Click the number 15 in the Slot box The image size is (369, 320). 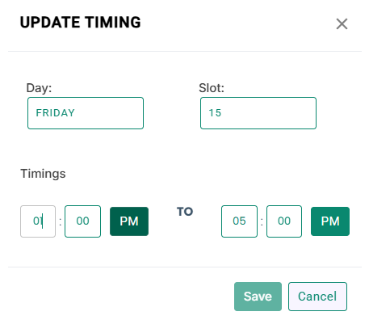[215, 113]
